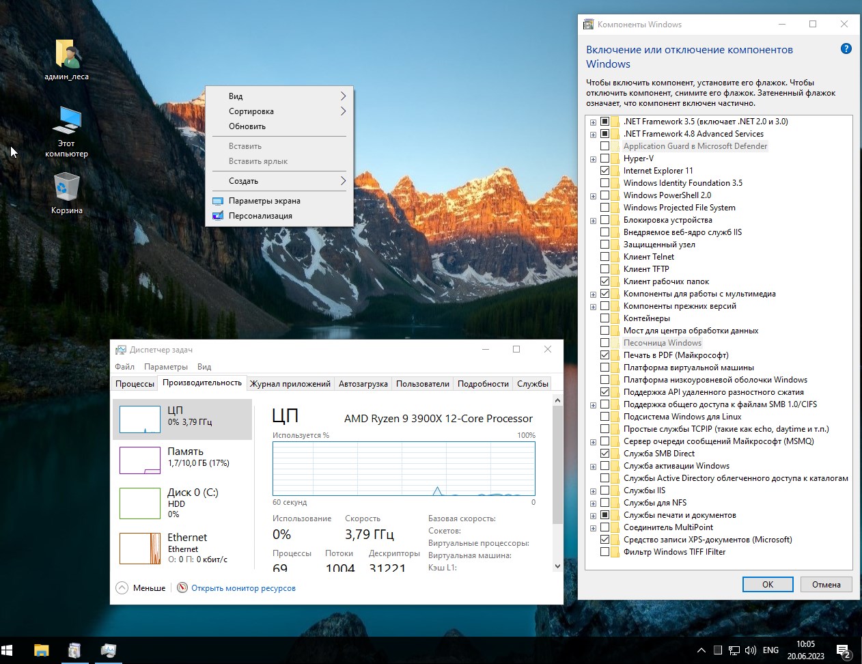
Task: Enable the Hyper-V checkbox
Action: pos(604,158)
